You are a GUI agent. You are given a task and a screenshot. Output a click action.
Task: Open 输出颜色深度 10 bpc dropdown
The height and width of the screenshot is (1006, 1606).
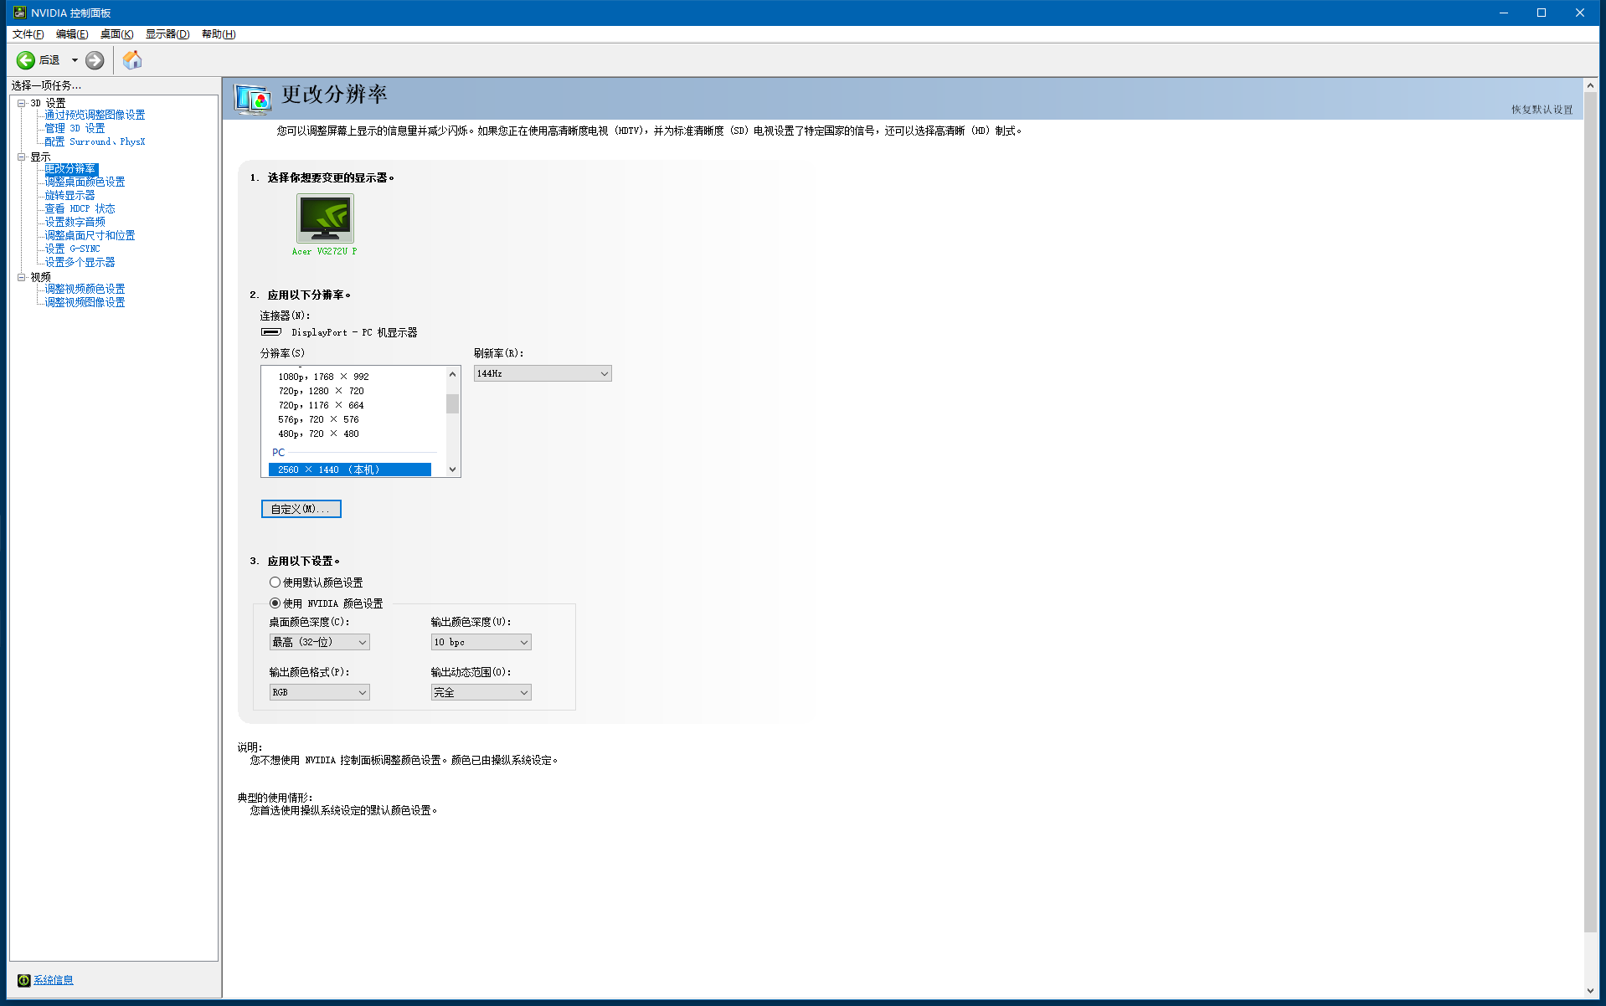[x=481, y=643]
